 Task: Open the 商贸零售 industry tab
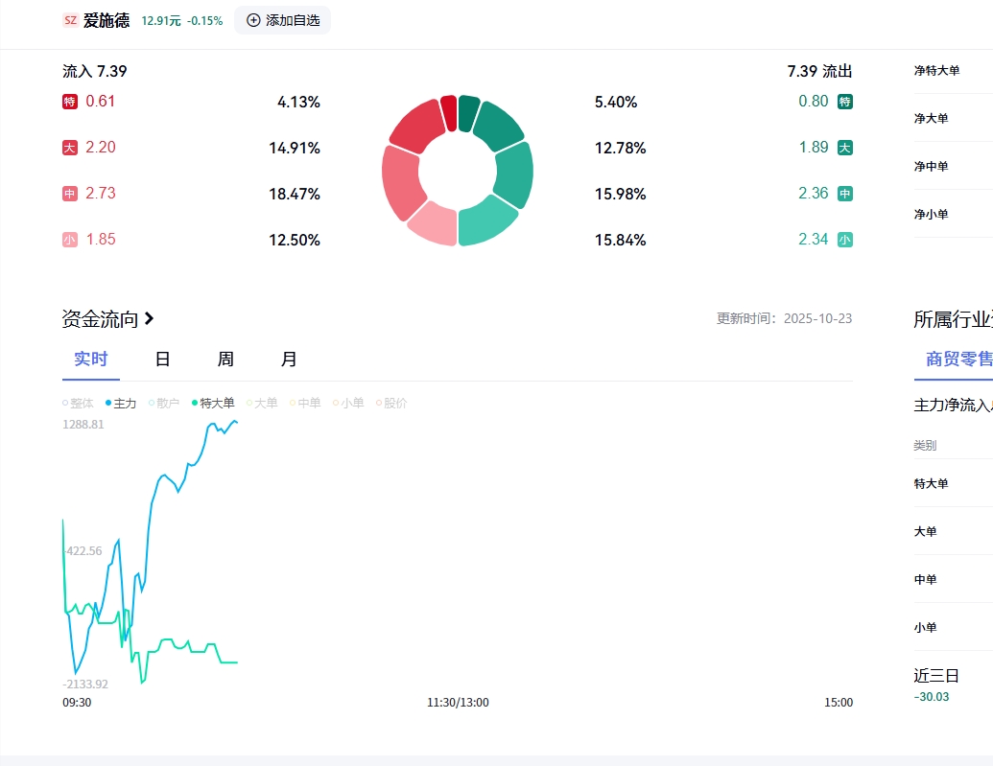pyautogui.click(x=958, y=360)
